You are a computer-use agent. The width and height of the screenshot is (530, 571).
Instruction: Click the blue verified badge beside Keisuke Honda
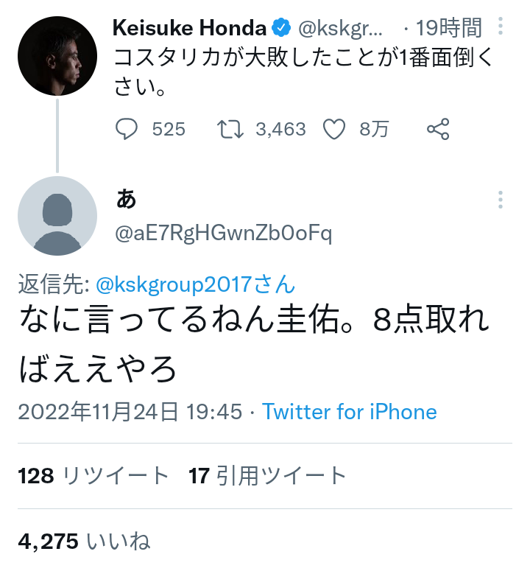click(x=281, y=28)
